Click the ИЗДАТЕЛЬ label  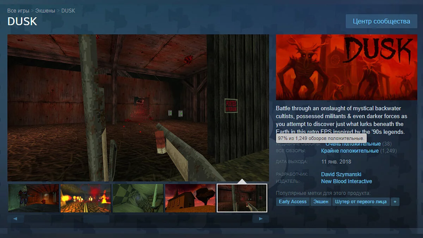pos(288,181)
